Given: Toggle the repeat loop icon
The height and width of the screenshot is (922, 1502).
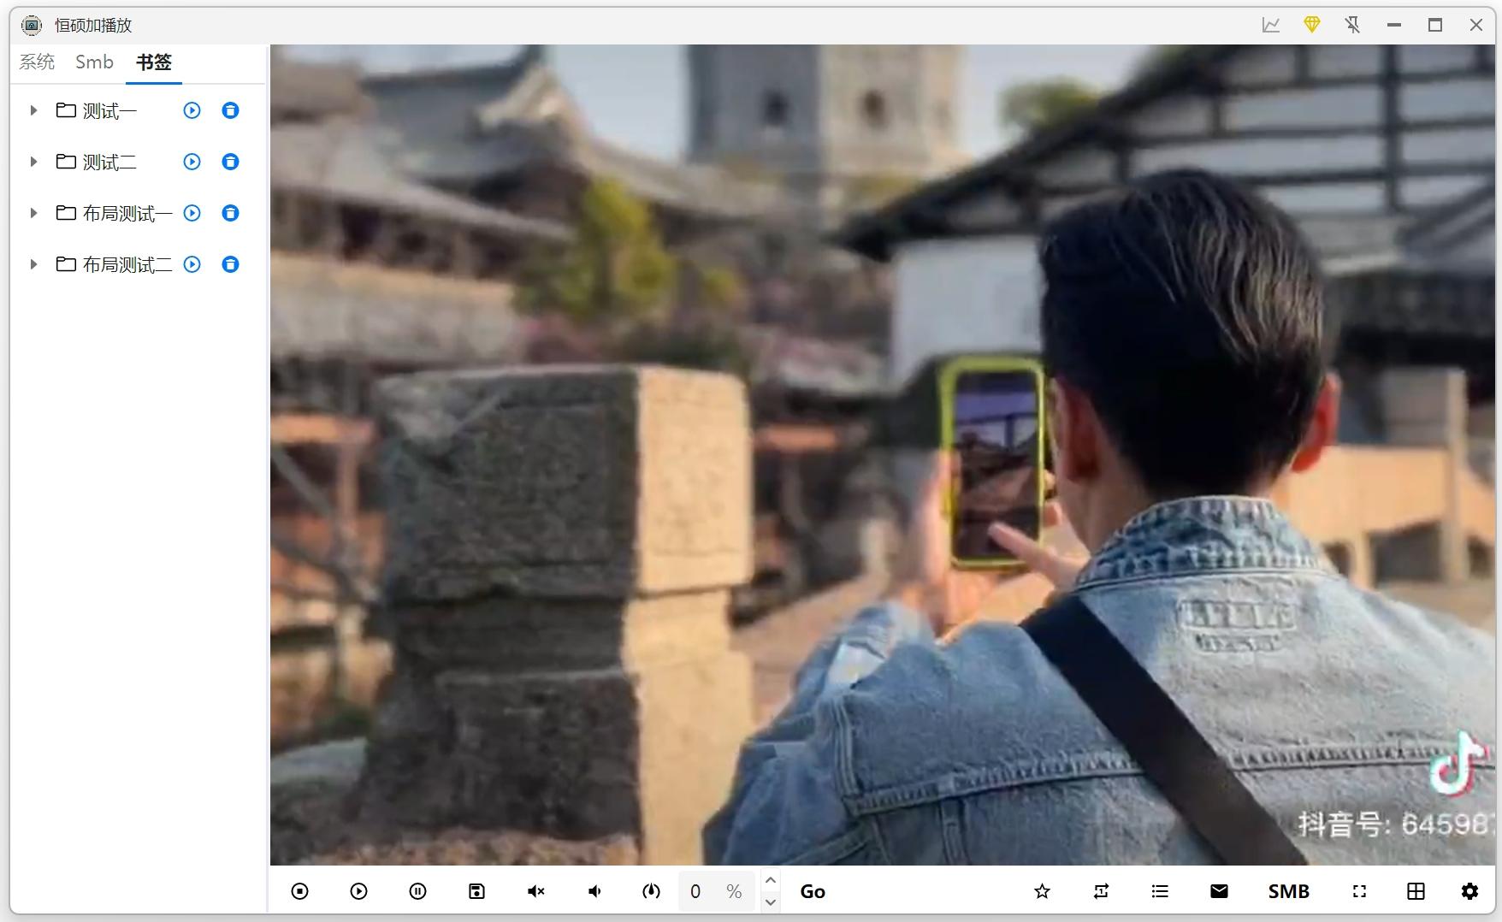Looking at the screenshot, I should click(x=1101, y=891).
